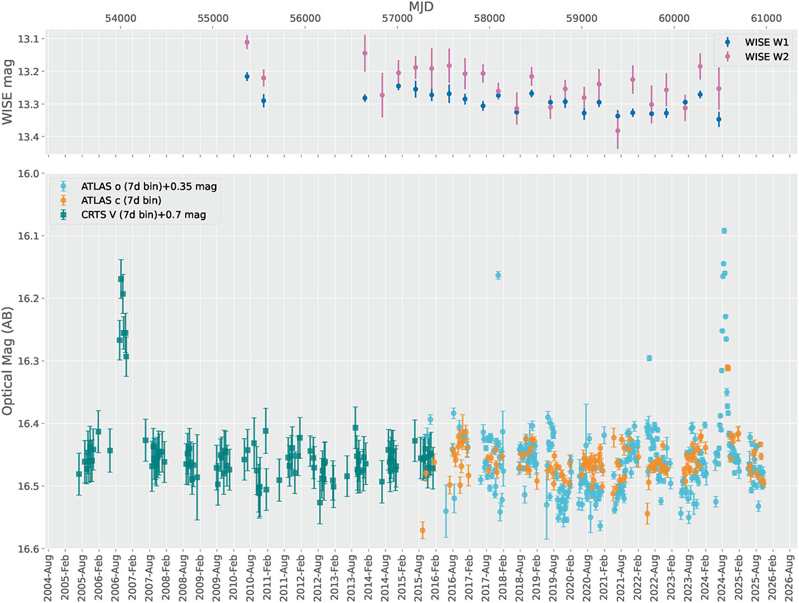799x603 pixels.
Task: Select the isolated ATLAS o point near 16.16
Action: click(x=498, y=276)
